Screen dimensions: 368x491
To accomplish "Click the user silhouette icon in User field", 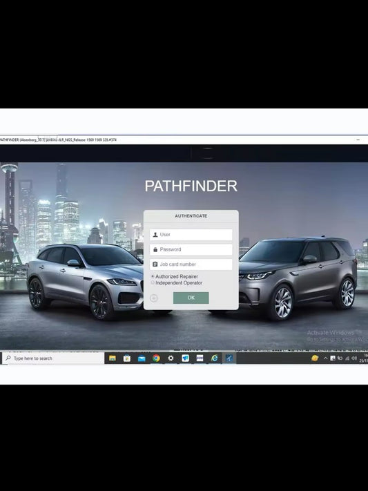I will (155, 235).
